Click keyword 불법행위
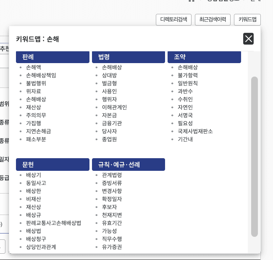 pyautogui.click(x=36, y=83)
